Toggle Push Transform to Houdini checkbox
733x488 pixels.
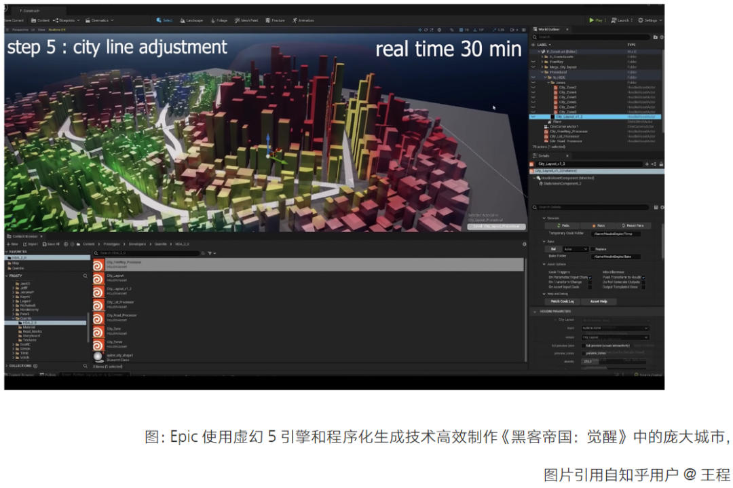pyautogui.click(x=643, y=278)
